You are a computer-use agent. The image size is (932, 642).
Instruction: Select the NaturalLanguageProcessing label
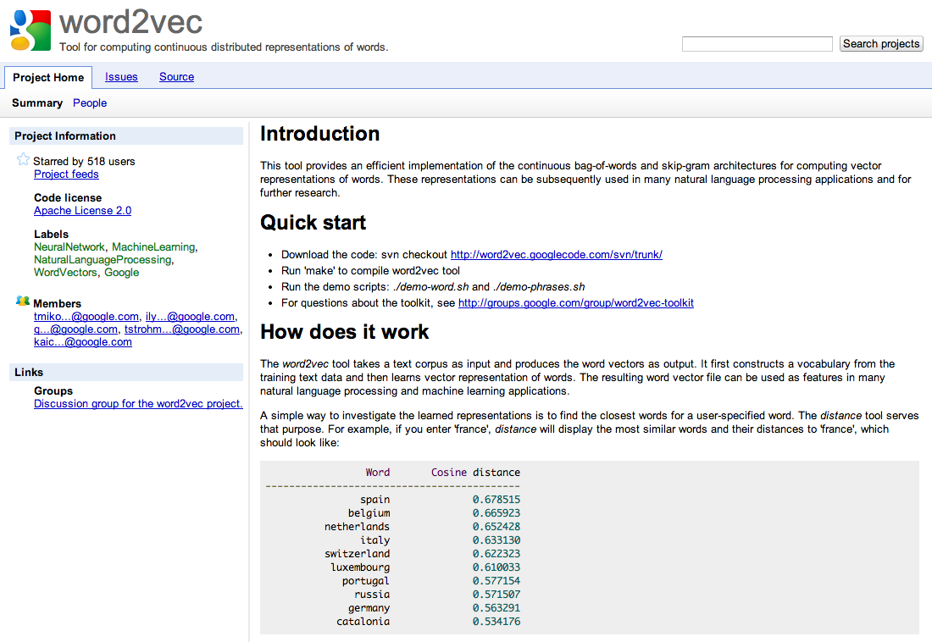click(103, 260)
